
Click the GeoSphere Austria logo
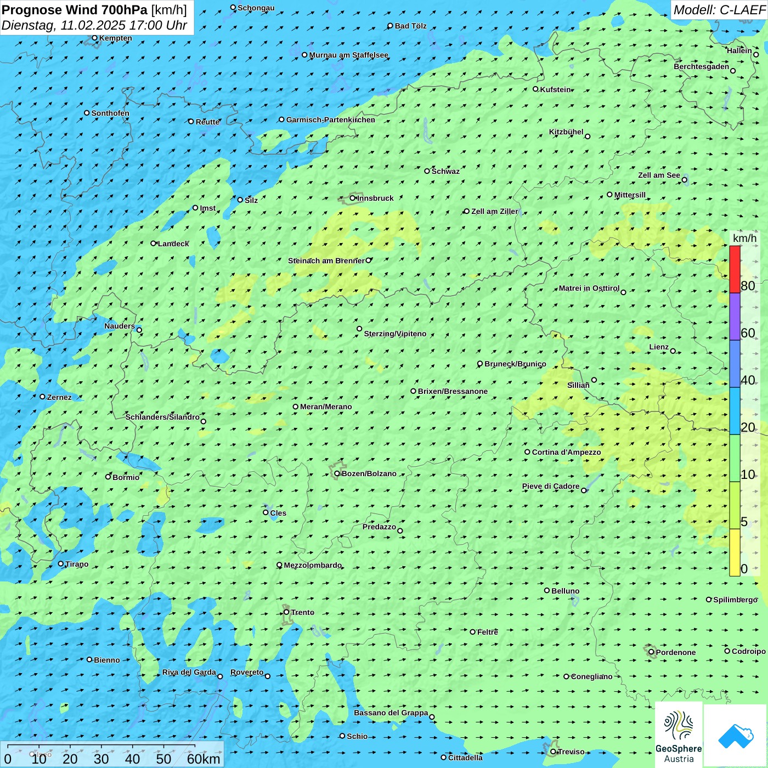(679, 735)
